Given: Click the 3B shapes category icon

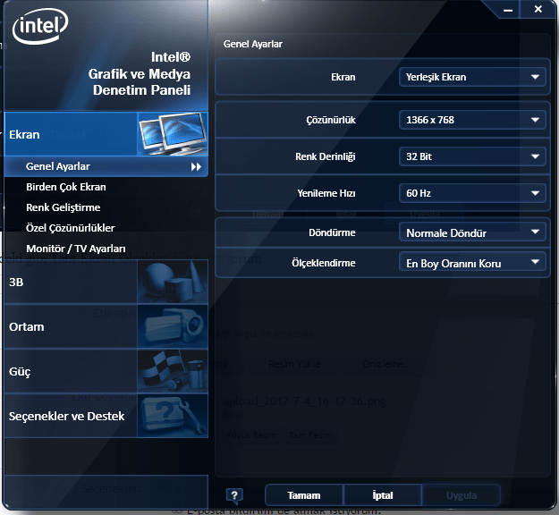Looking at the screenshot, I should (x=173, y=282).
